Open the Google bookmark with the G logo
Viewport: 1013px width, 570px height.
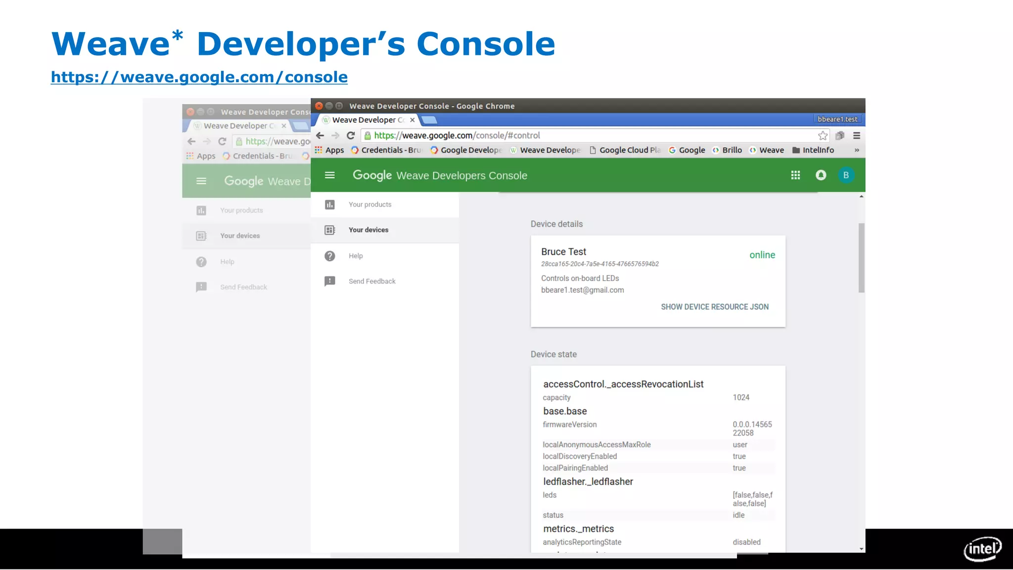click(x=687, y=150)
